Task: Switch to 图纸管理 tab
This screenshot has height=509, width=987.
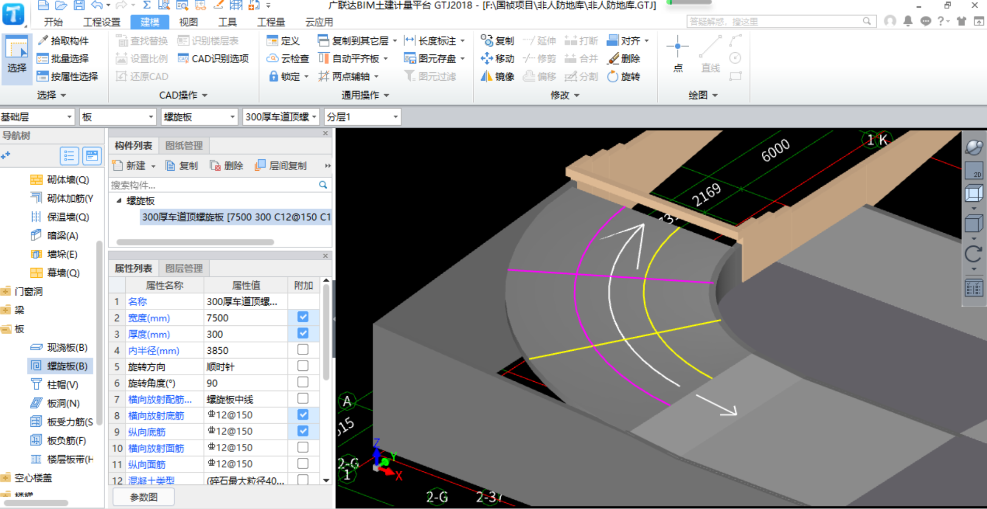Action: [184, 146]
